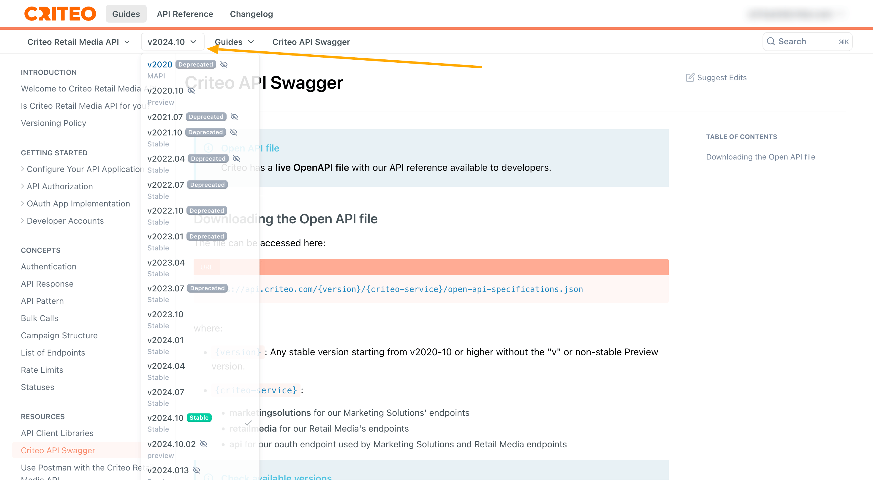Select version v2023.10 in the list

point(165,314)
